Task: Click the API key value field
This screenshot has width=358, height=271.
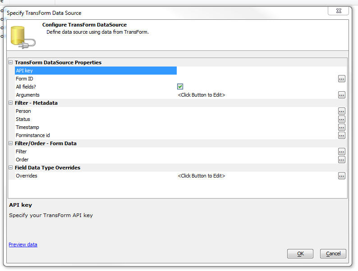Action: (262, 71)
